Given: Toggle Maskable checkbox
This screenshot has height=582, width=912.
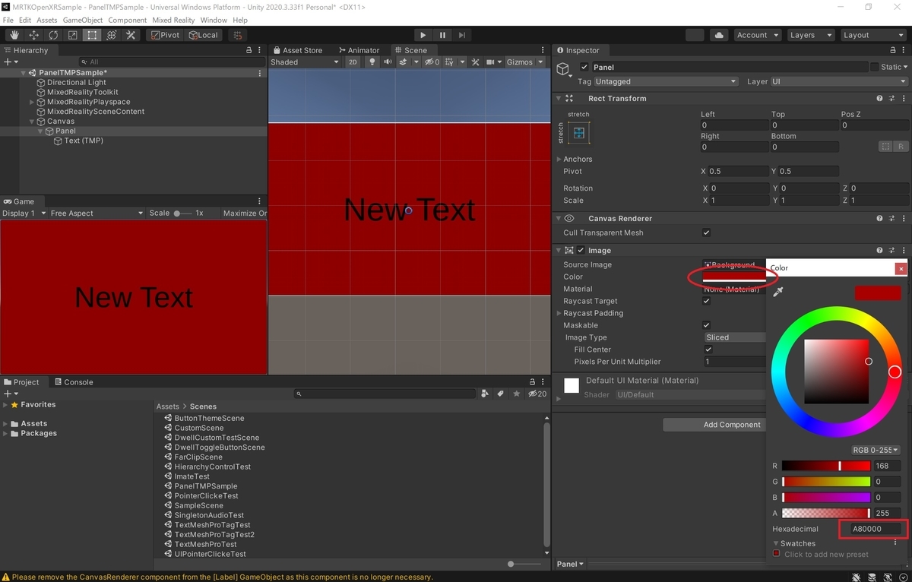Looking at the screenshot, I should 707,325.
